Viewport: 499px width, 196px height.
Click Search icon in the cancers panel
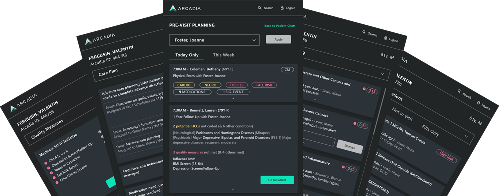click(x=364, y=32)
